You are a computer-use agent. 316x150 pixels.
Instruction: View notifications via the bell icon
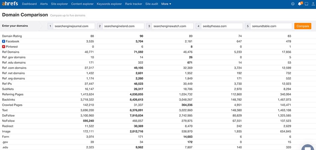[x=300, y=4]
